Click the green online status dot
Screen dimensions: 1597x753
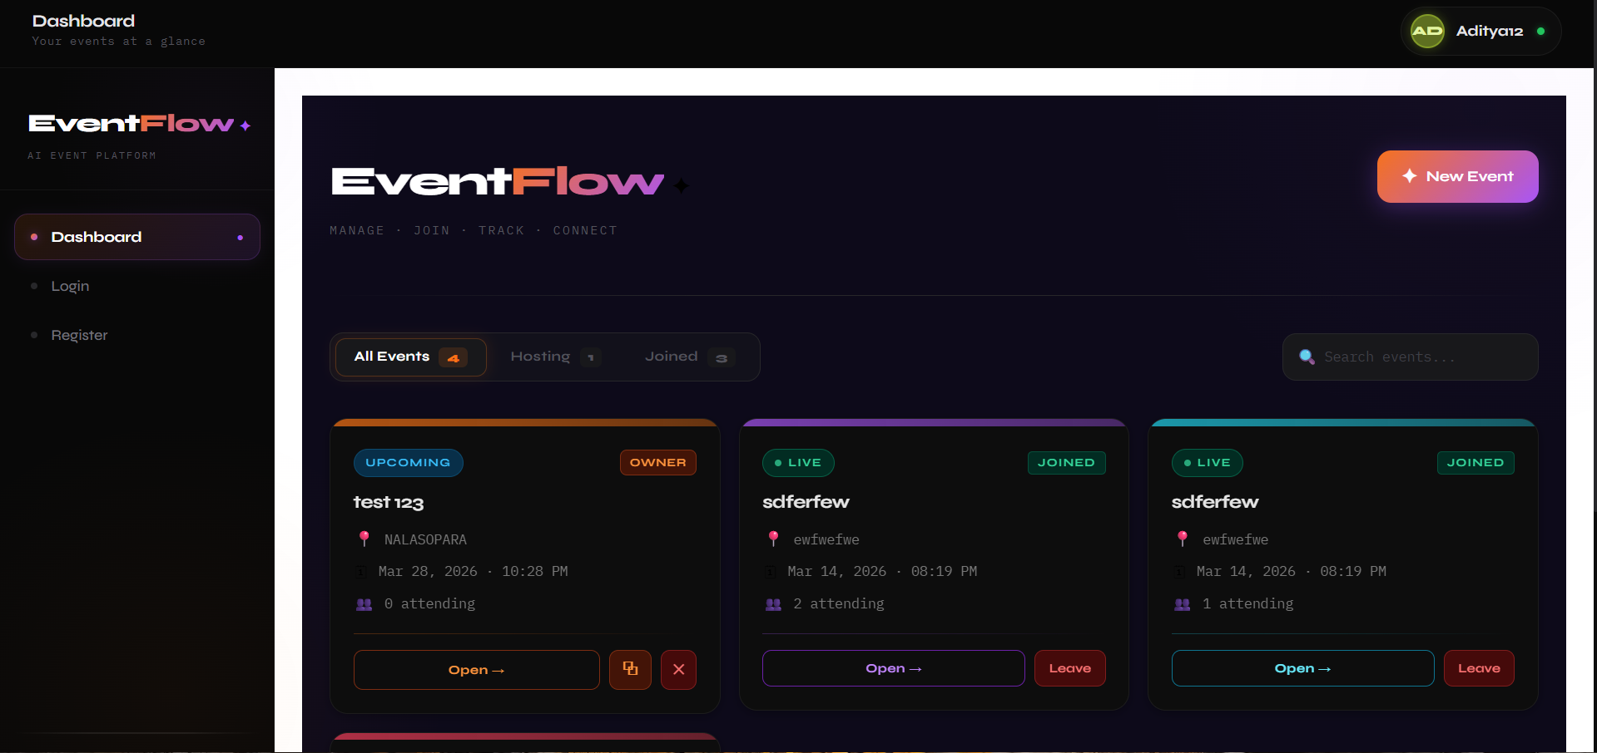tap(1540, 32)
